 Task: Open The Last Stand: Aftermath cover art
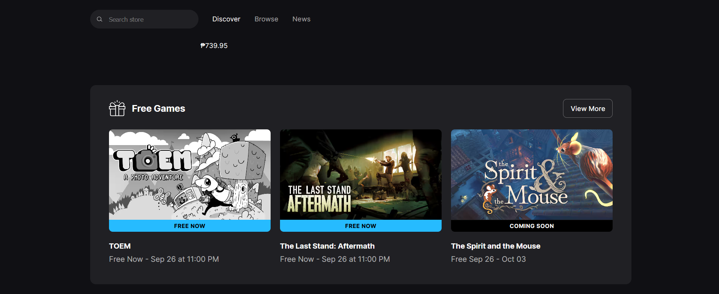coord(360,174)
